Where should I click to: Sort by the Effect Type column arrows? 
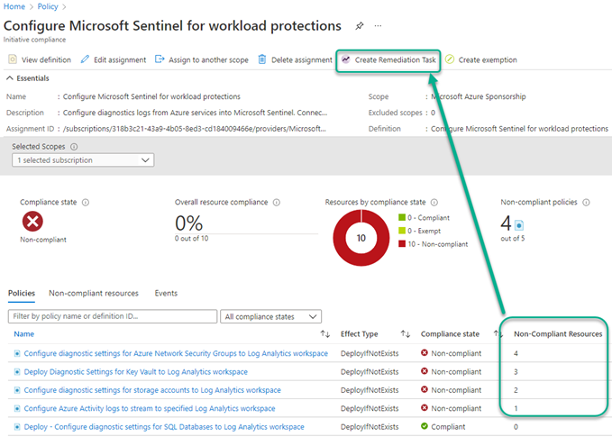(406, 334)
